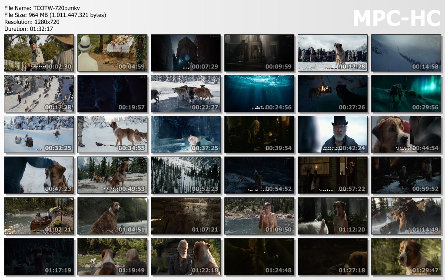This screenshot has height=280, width=445.
Task: Open the campfire frame at 00:27:26
Action: coord(332,94)
